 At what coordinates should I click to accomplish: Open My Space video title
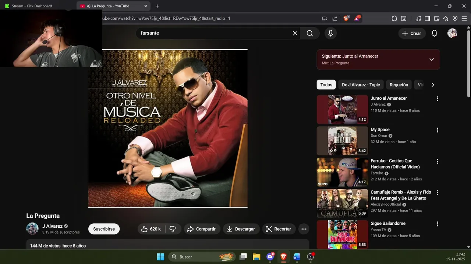[380, 129]
